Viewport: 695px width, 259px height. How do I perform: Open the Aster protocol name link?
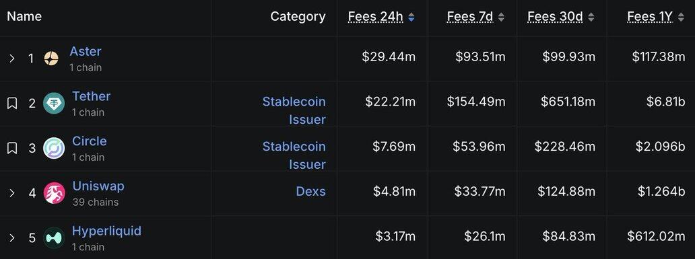pos(86,51)
